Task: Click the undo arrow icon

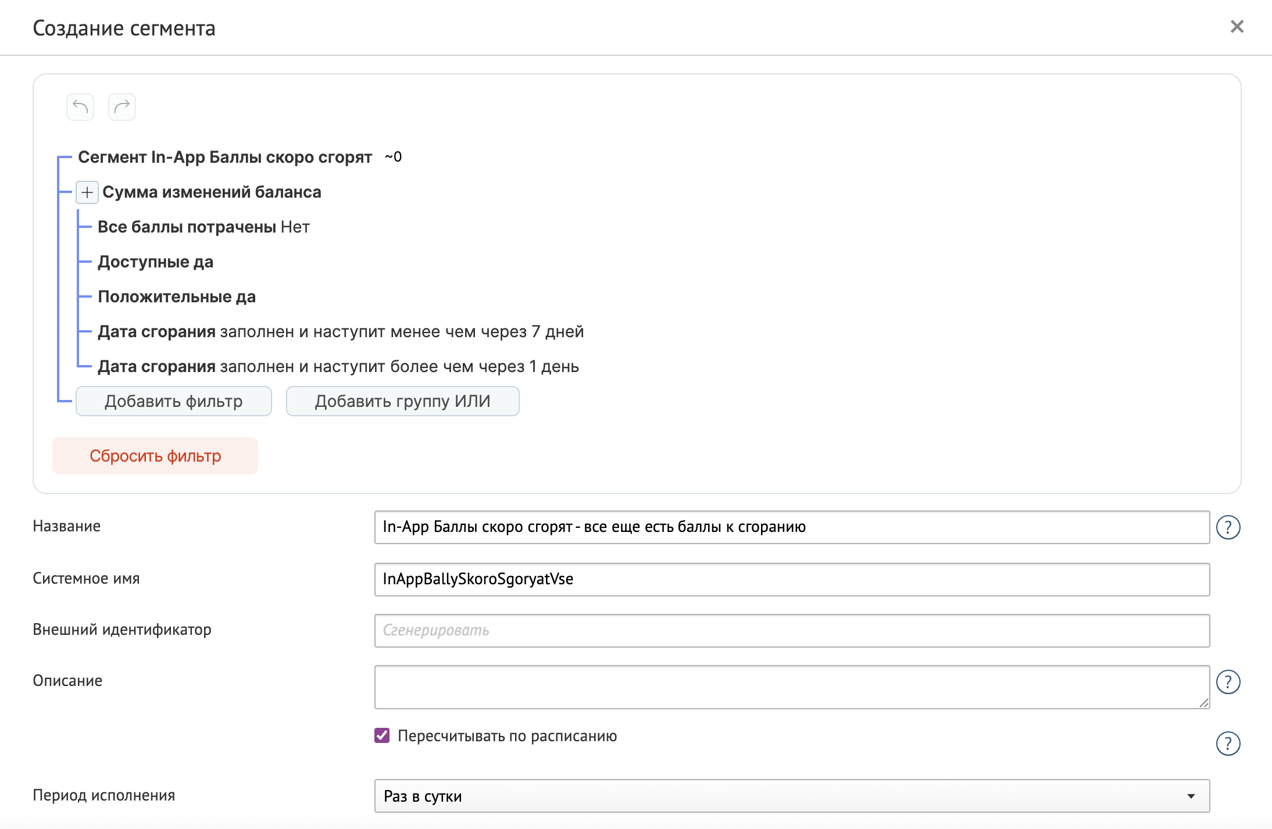Action: click(x=80, y=107)
